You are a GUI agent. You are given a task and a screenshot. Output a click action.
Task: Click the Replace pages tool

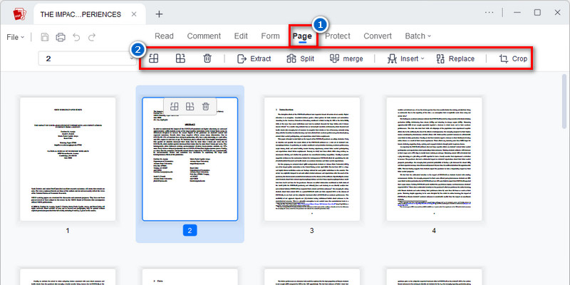coord(455,58)
